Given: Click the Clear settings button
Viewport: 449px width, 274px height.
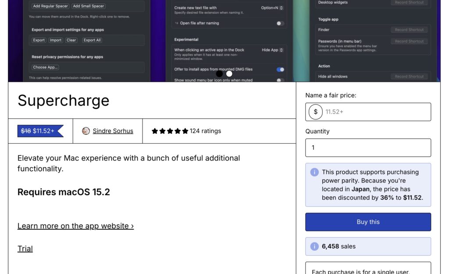Looking at the screenshot, I should point(71,40).
